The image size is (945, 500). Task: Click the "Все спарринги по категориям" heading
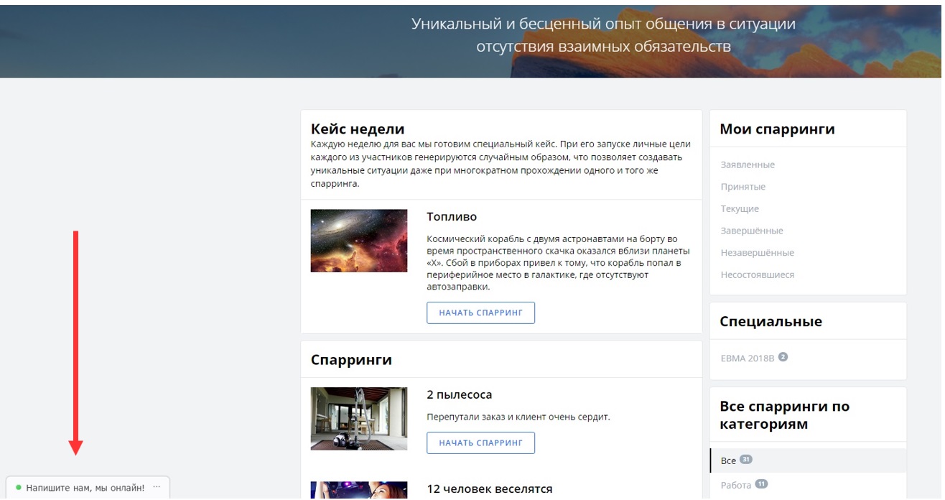pyautogui.click(x=784, y=415)
